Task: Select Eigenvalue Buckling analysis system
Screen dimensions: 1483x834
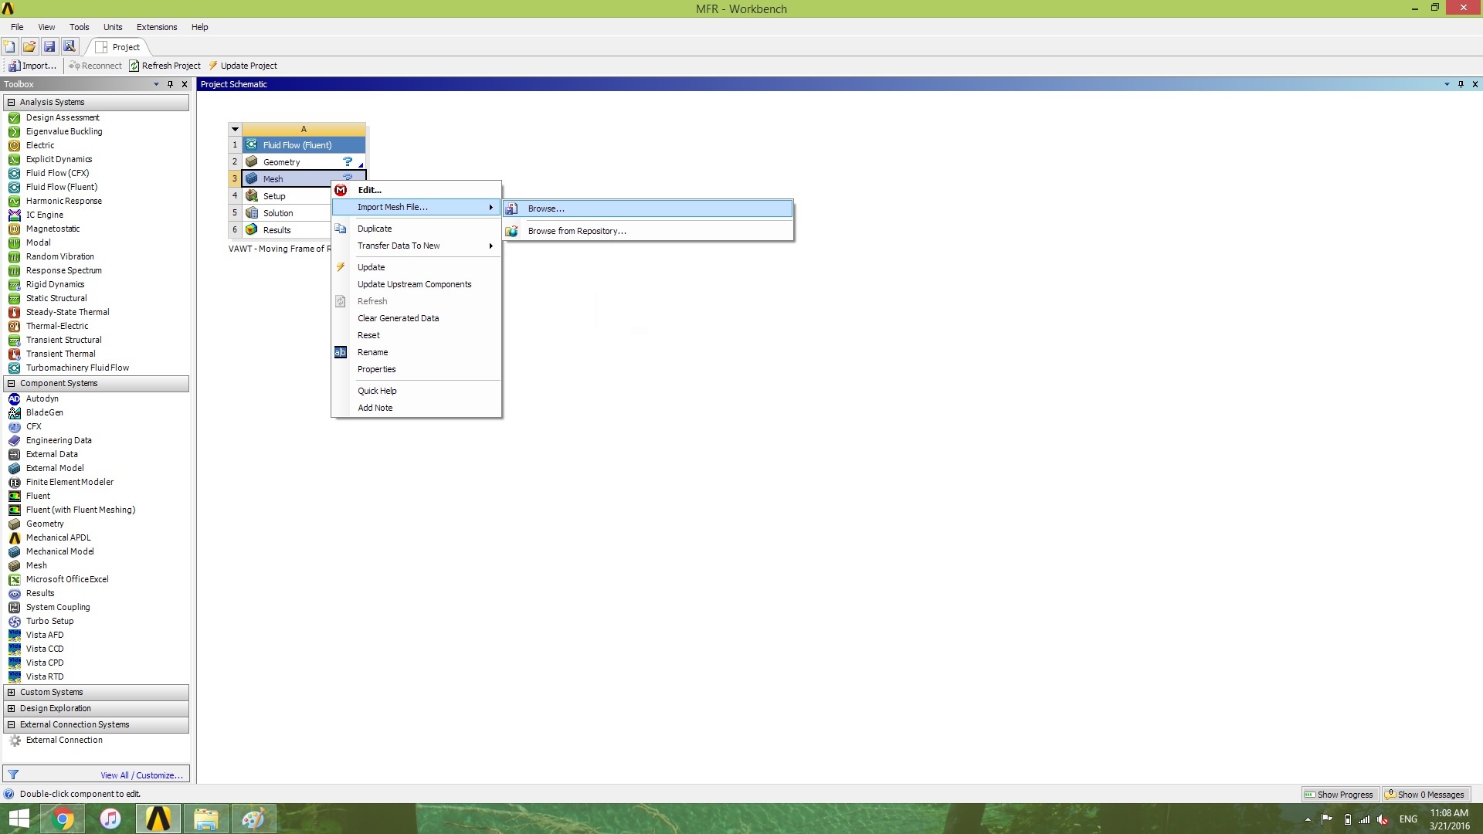Action: (64, 131)
